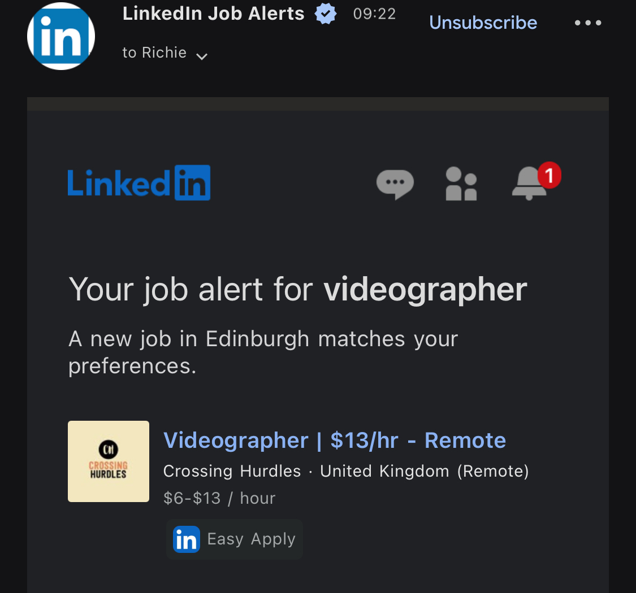Click the $6-$13 / hour salary text
The width and height of the screenshot is (636, 593).
point(219,498)
